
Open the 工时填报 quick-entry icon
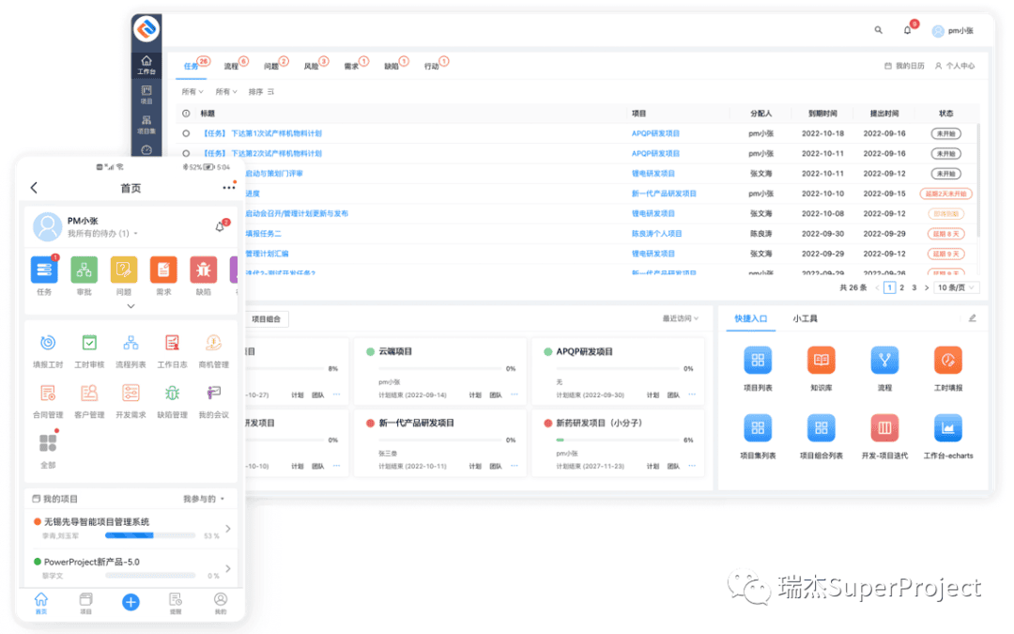pos(947,361)
